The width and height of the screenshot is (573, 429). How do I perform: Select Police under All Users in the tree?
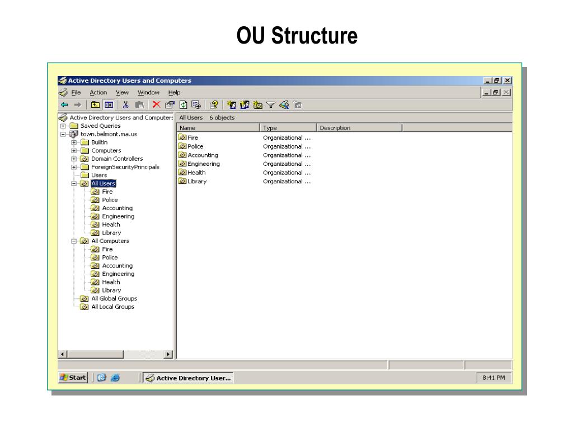tap(110, 200)
